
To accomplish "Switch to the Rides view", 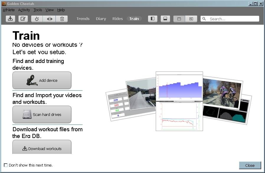I will [118, 19].
